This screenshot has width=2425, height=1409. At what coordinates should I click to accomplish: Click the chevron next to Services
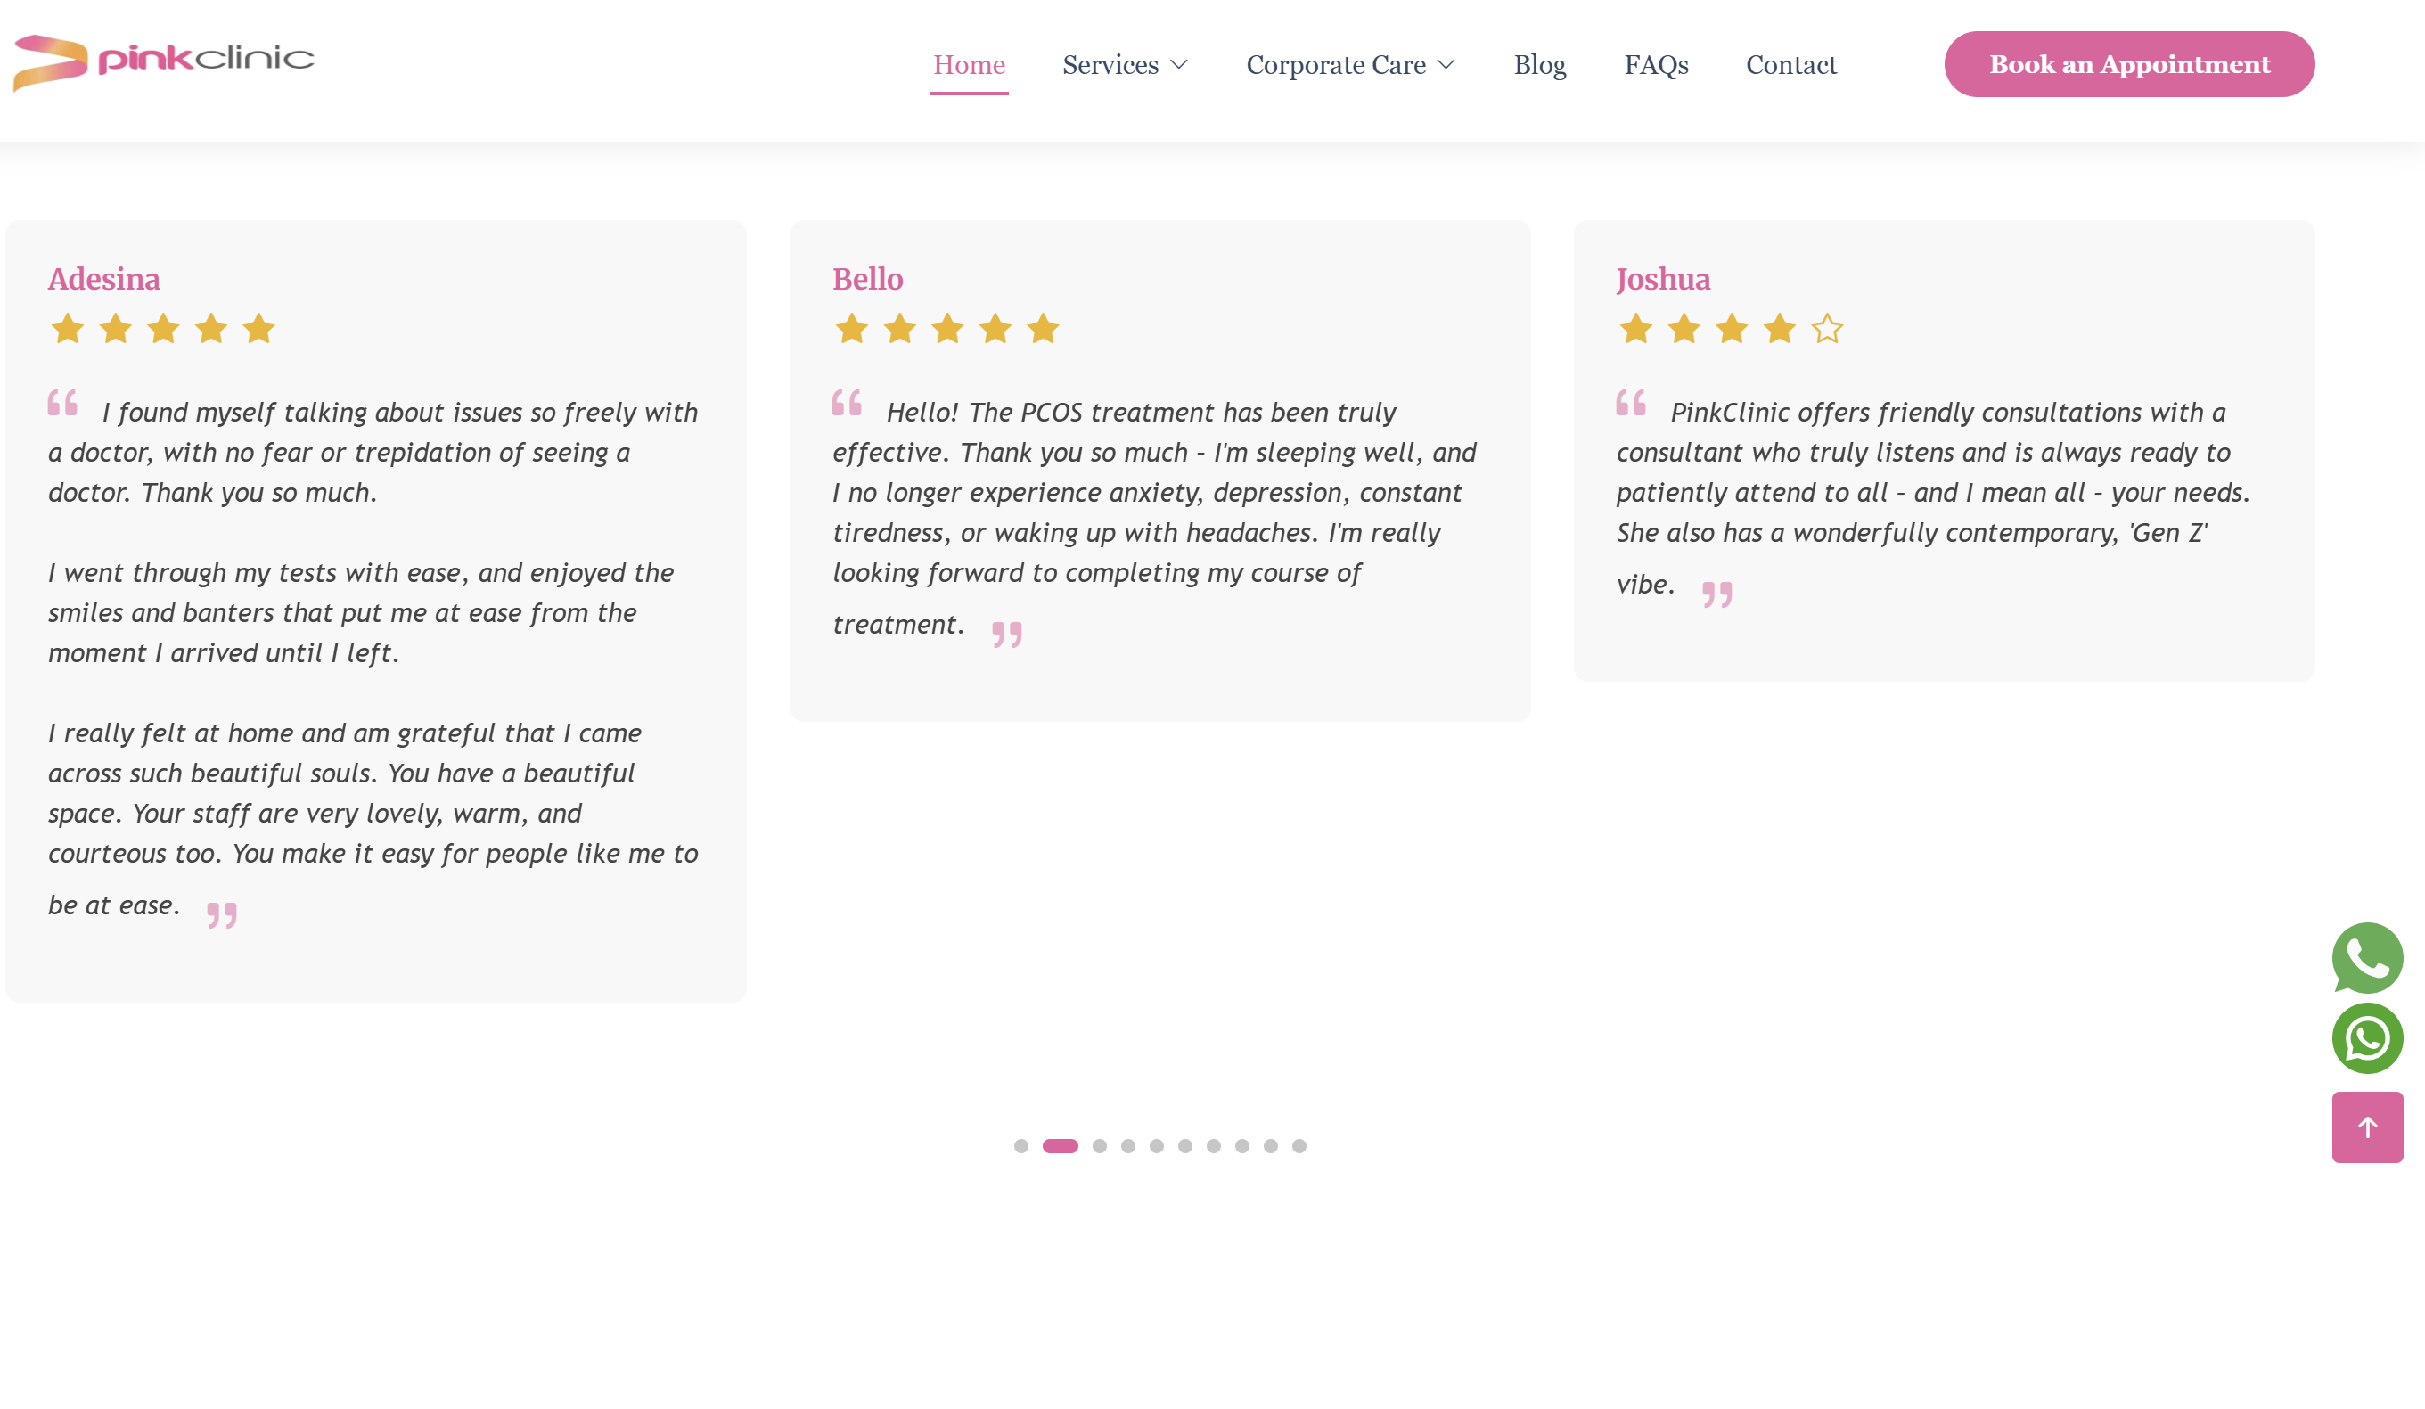point(1179,64)
